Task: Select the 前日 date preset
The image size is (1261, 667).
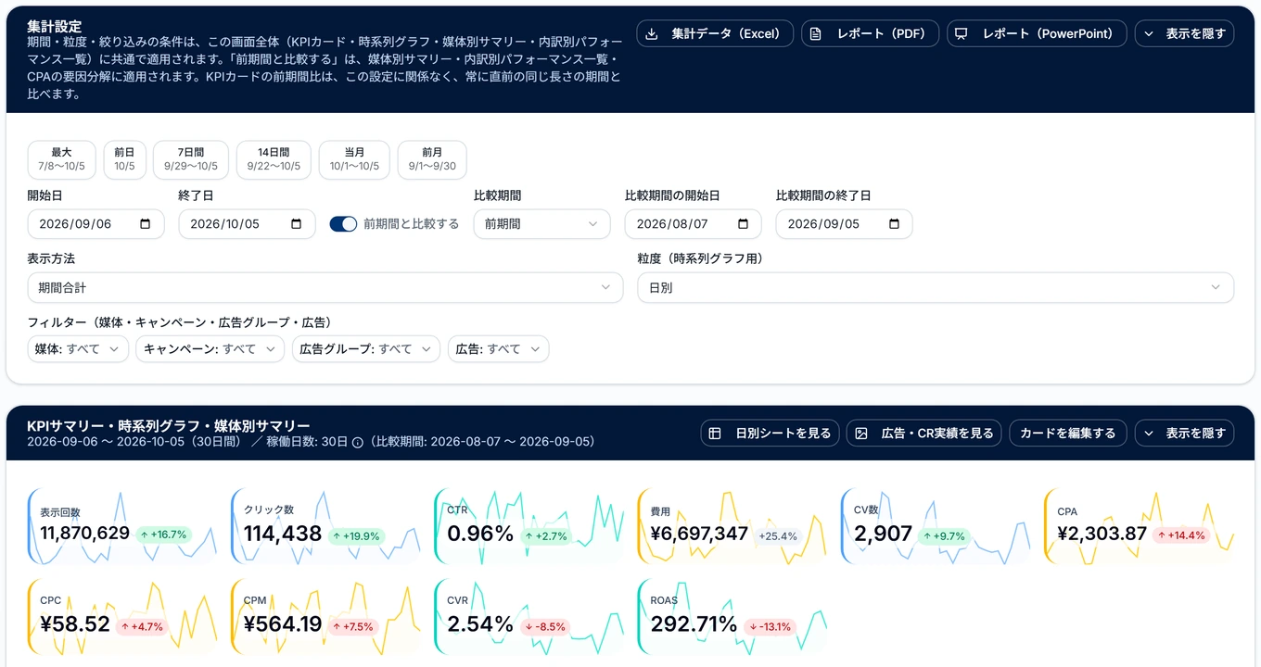Action: click(124, 159)
